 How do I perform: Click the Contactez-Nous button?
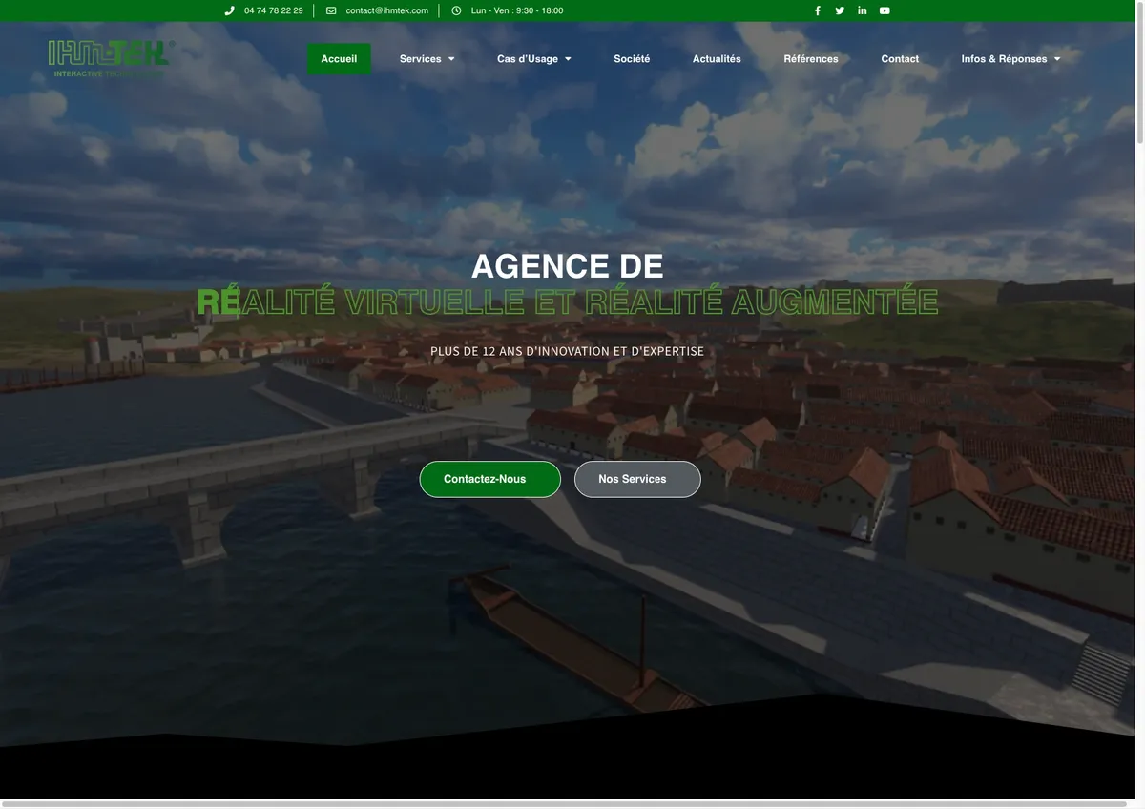[x=490, y=479]
